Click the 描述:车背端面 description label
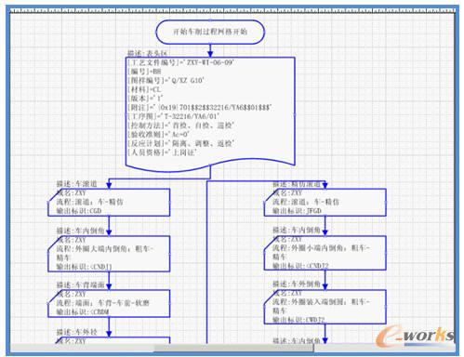Viewport: 464px width, 357px height. coord(80,285)
